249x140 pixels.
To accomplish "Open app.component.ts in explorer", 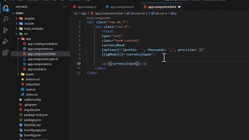I will (40, 64).
